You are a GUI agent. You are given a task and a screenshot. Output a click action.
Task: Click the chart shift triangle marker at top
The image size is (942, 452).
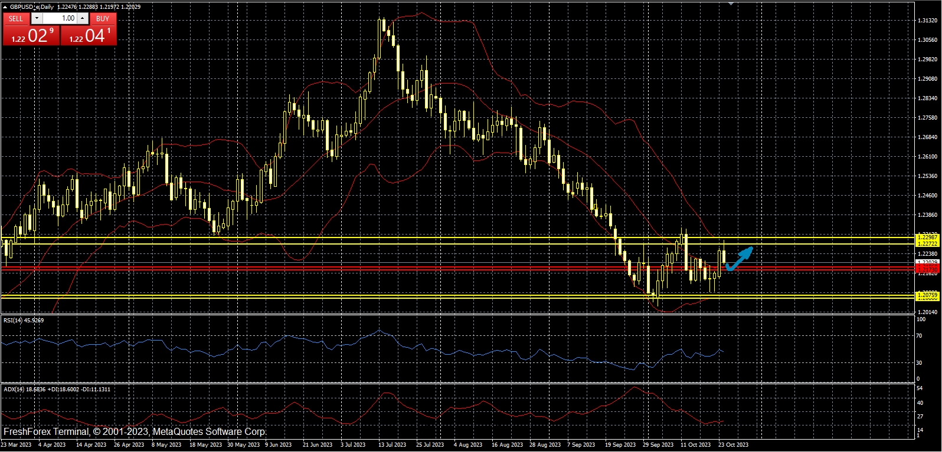click(731, 3)
